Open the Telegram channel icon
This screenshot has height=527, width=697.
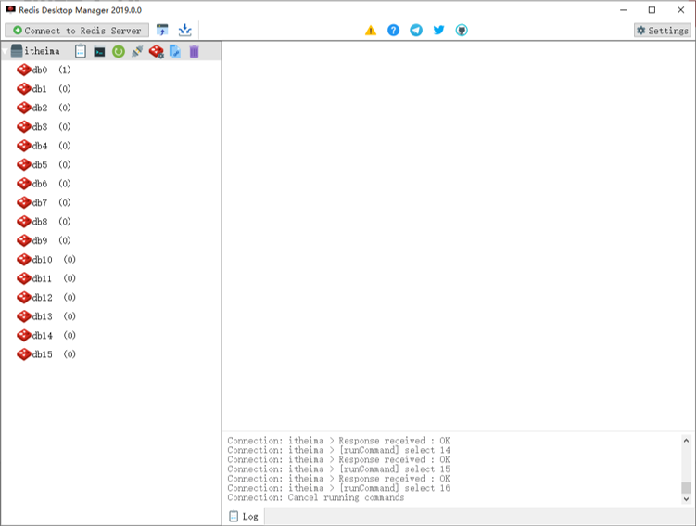[416, 31]
